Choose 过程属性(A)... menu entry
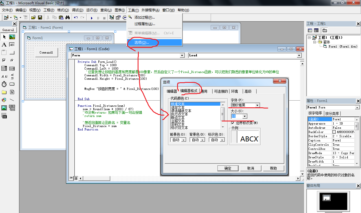 click(x=155, y=24)
